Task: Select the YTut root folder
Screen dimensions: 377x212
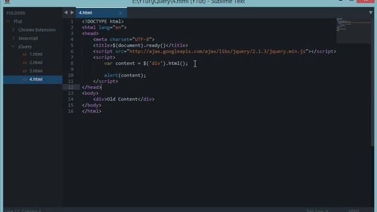Action: tap(18, 21)
